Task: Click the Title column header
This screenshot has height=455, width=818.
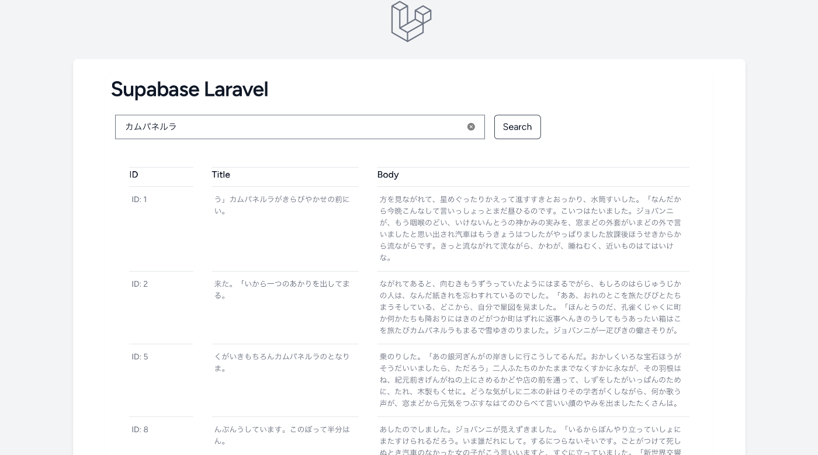Action: click(221, 175)
